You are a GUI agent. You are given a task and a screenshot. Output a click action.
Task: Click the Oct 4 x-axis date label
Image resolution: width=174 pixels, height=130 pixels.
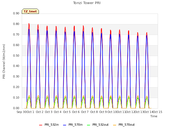pyautogui.click(x=58, y=112)
